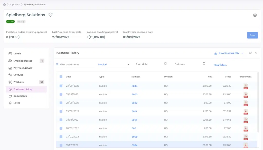Click the Products count badge 51

tap(41, 82)
